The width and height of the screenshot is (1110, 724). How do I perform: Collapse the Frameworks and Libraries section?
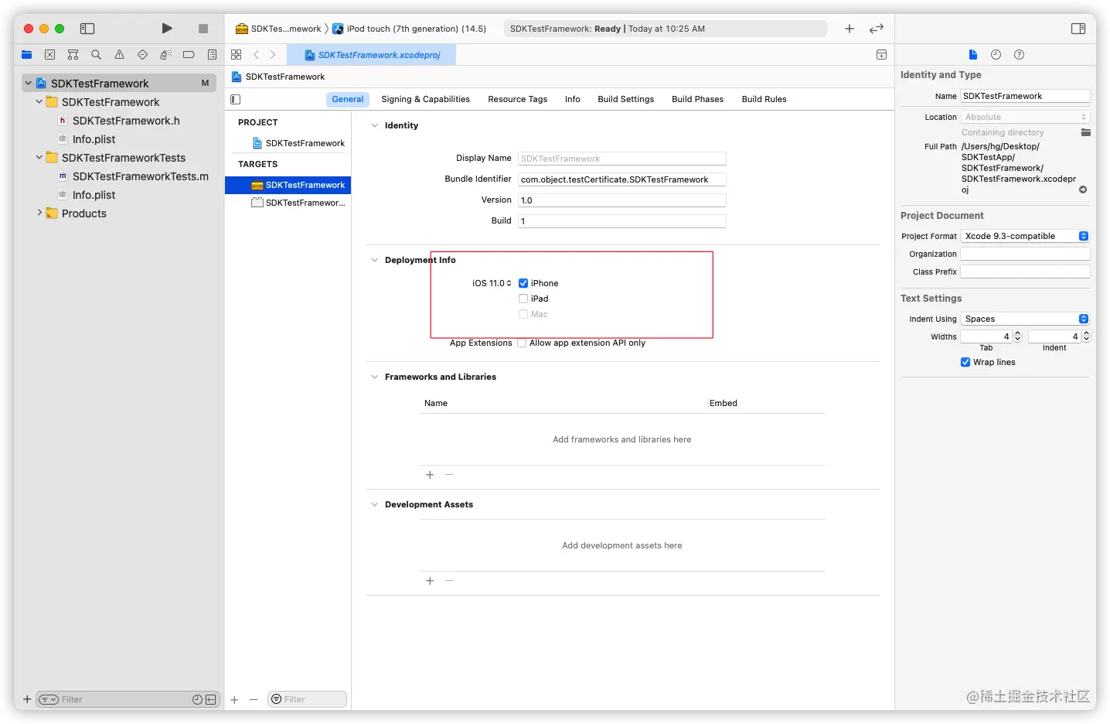pos(375,377)
